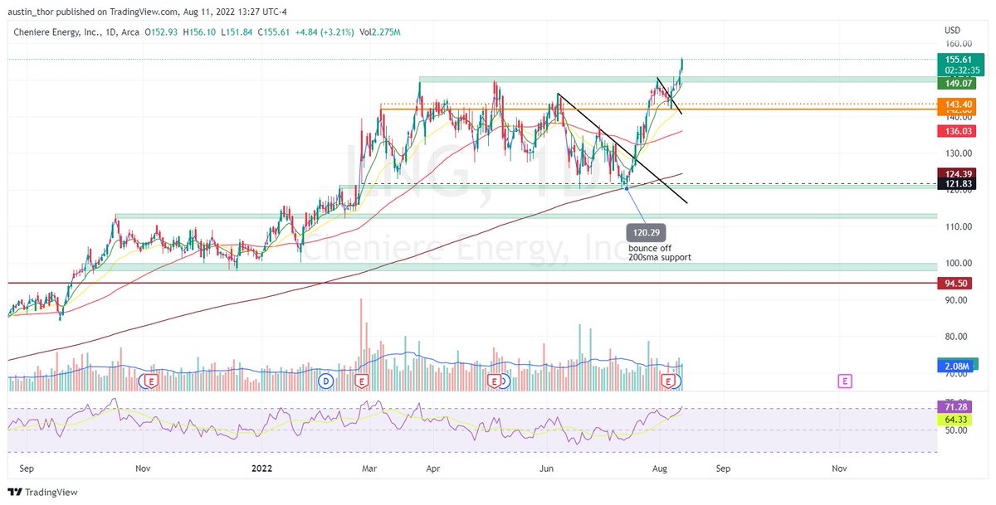
Task: Click the countdown timer 02:32:35
Action: coord(961,71)
